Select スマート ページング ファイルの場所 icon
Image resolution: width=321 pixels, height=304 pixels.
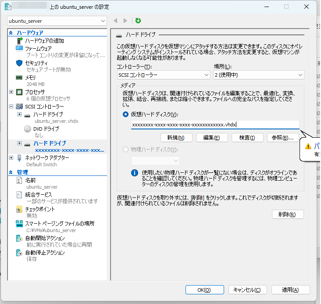pos(19,224)
